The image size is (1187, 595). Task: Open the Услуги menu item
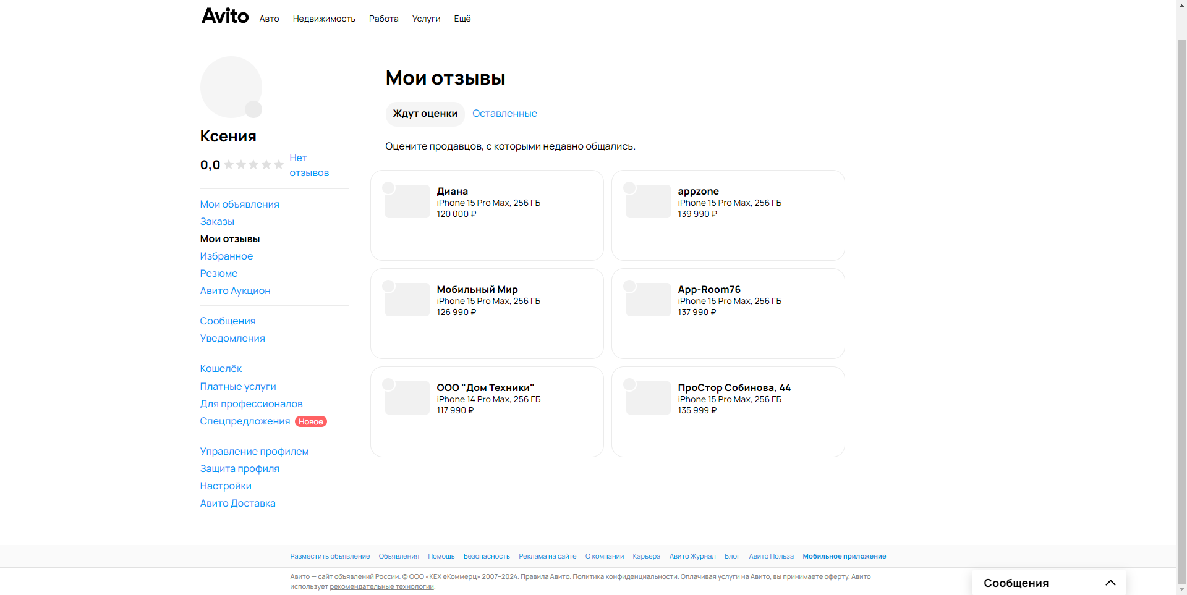point(427,19)
